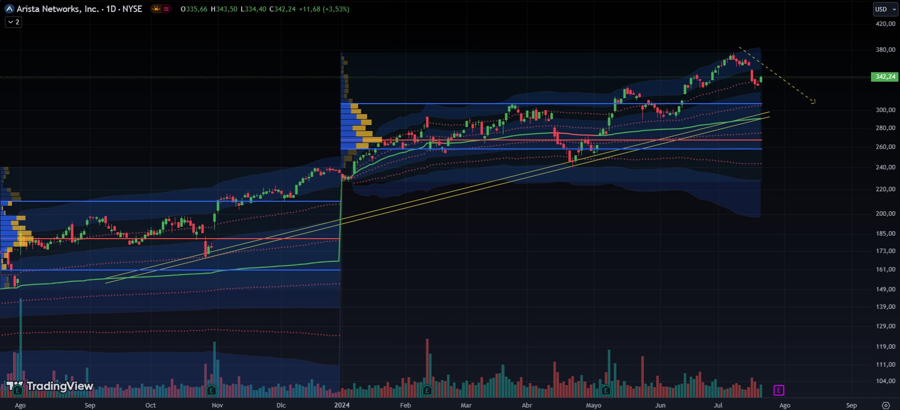The image size is (900, 410).
Task: Click the 380,00 price axis label
Action: tap(886, 50)
